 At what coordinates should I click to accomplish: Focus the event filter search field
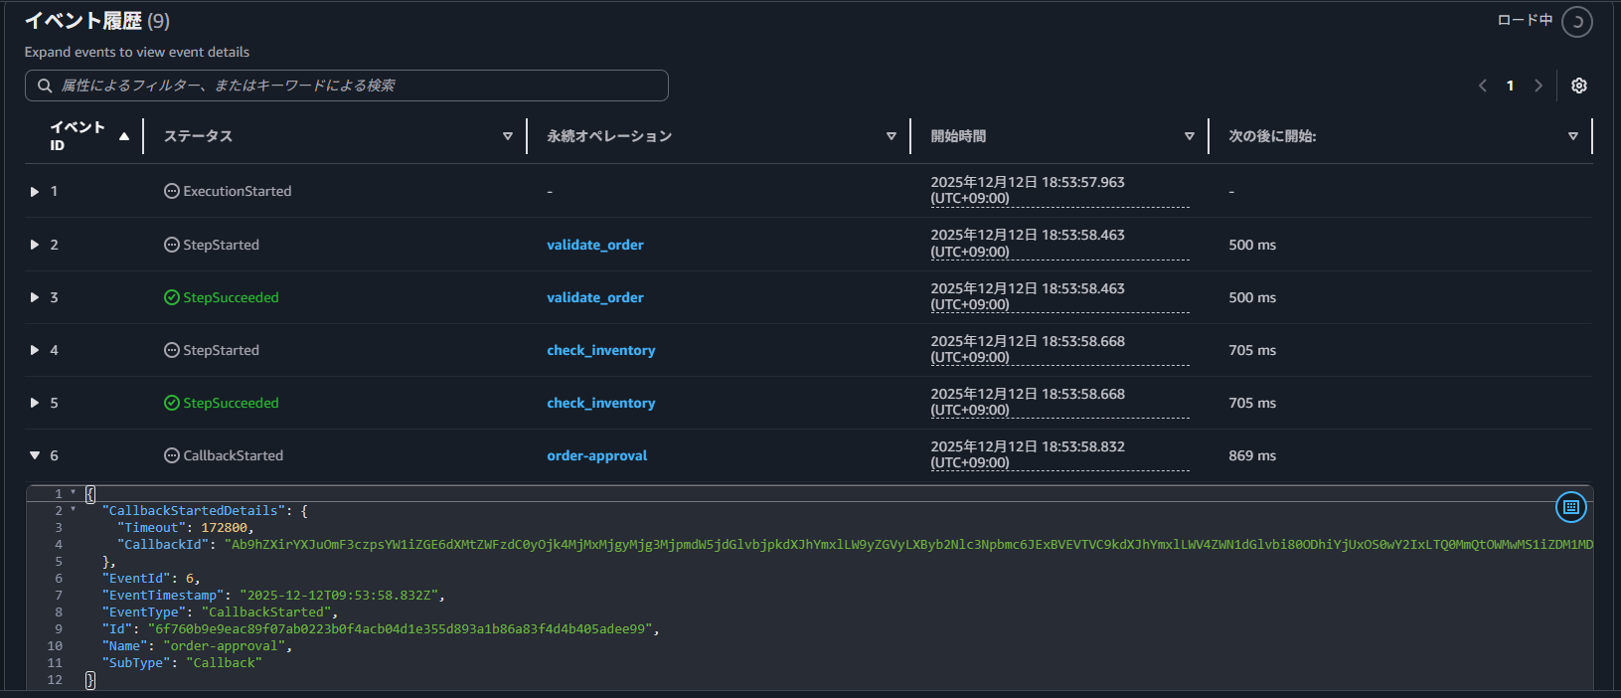358,86
